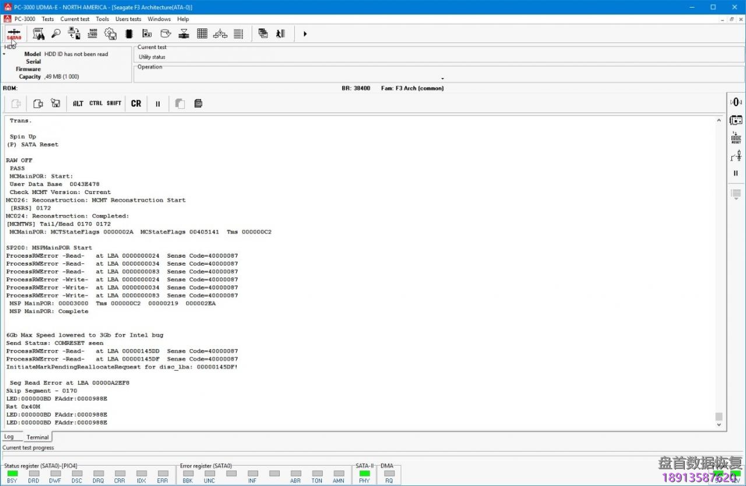Click the flowchart diagram toolbar icon
The width and height of the screenshot is (746, 486).
(x=220, y=34)
